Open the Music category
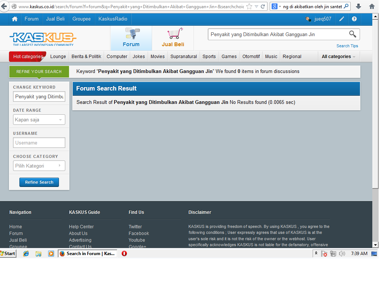 pos(271,57)
